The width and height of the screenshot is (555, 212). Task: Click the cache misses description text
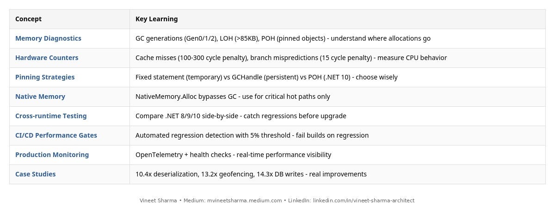coord(291,58)
